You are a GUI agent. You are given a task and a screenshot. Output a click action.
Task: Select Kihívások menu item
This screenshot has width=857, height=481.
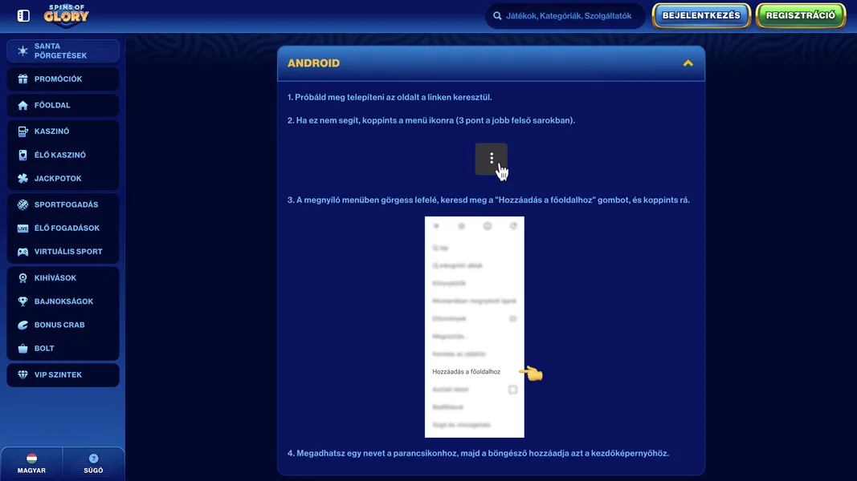(55, 278)
